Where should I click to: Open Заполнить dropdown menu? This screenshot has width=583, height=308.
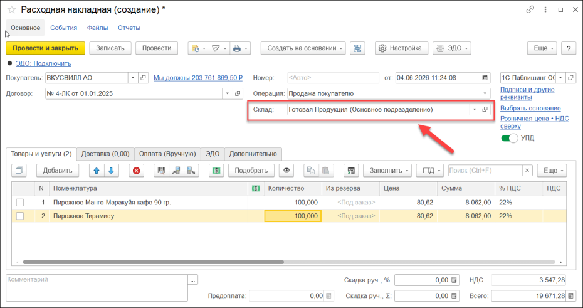pyautogui.click(x=387, y=171)
